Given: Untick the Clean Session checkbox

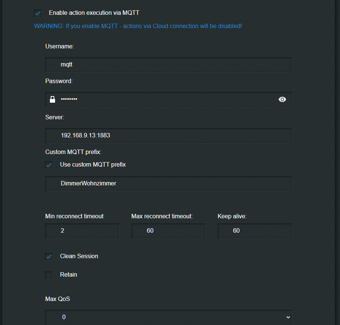Looking at the screenshot, I should tap(49, 256).
